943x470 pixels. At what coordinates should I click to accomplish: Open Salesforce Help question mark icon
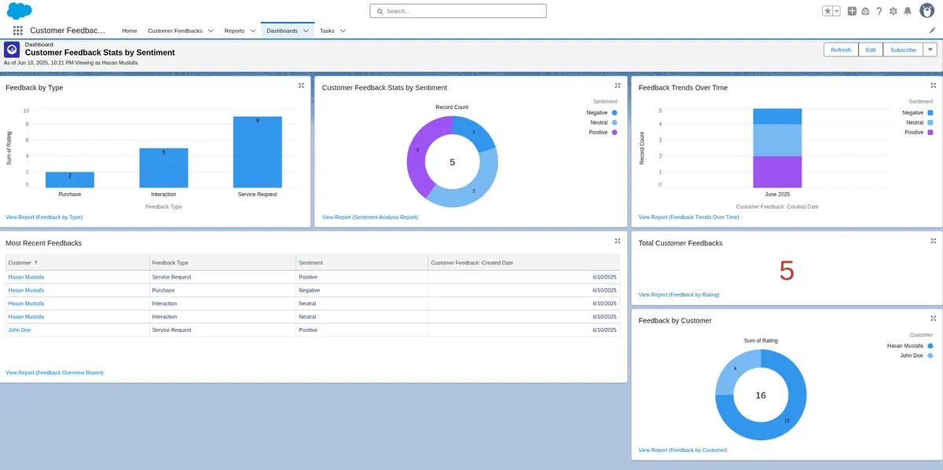[x=879, y=11]
